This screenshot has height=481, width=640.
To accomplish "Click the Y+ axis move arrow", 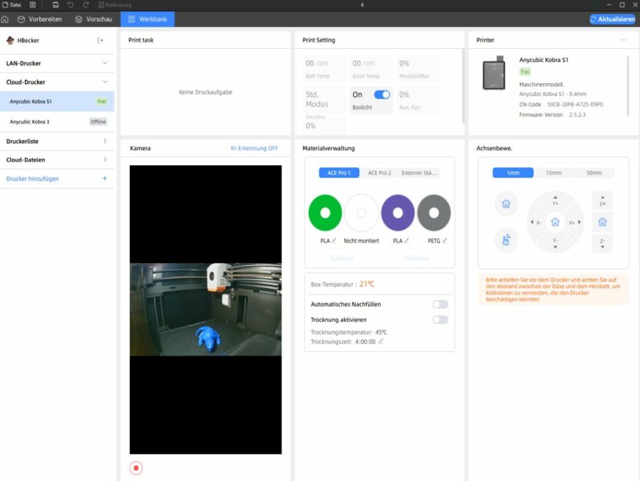I will coord(555,200).
